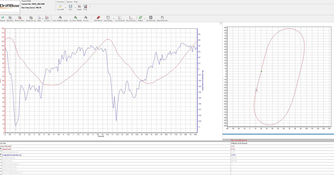Viewport: 334px width, 175px height.
Task: Toggle the Speed (km/h) checkbox
Action: [1, 149]
